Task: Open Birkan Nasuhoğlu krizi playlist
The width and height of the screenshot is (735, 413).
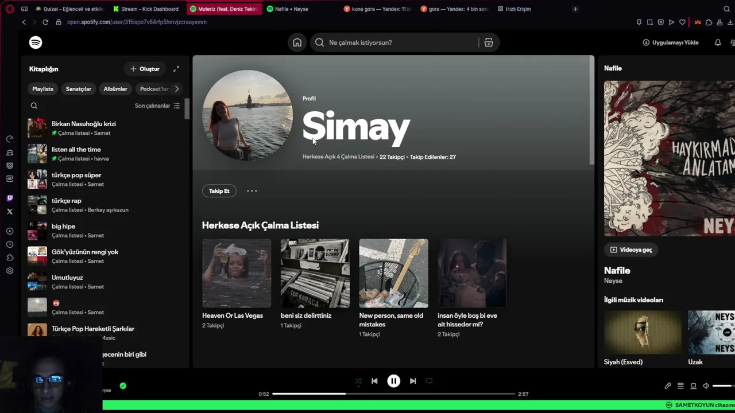Action: tap(106, 128)
